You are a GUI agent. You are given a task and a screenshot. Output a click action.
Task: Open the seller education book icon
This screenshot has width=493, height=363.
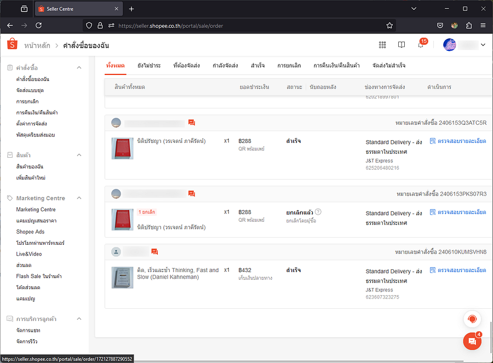pos(402,45)
